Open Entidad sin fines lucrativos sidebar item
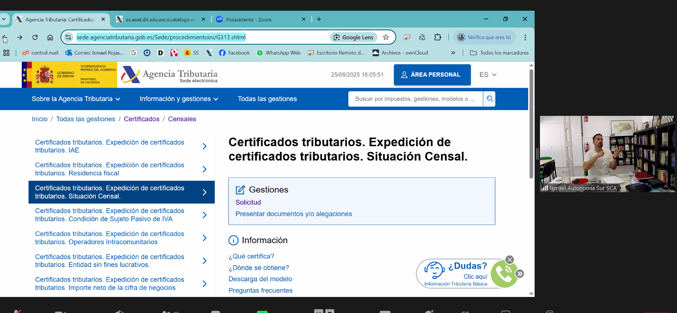 [x=121, y=261]
